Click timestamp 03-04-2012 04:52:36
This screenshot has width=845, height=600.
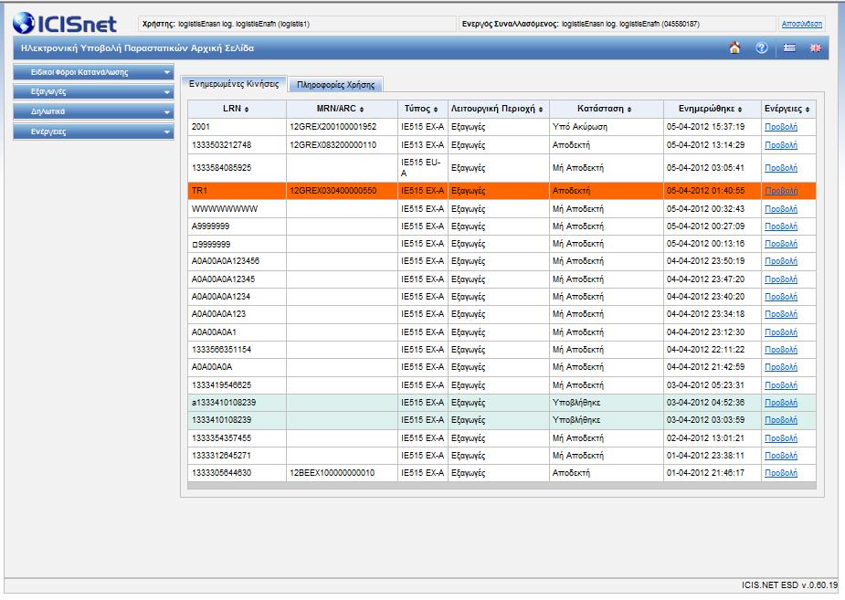(705, 403)
